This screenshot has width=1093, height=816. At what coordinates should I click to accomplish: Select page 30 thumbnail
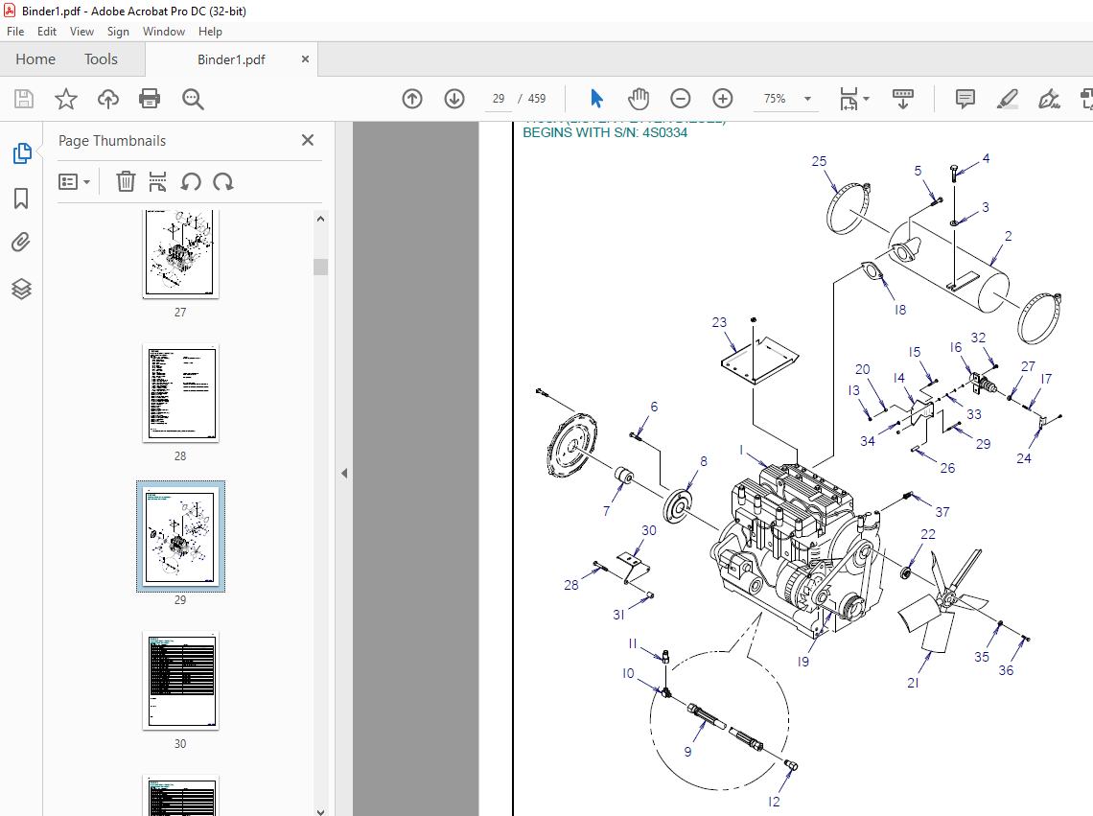pyautogui.click(x=180, y=681)
